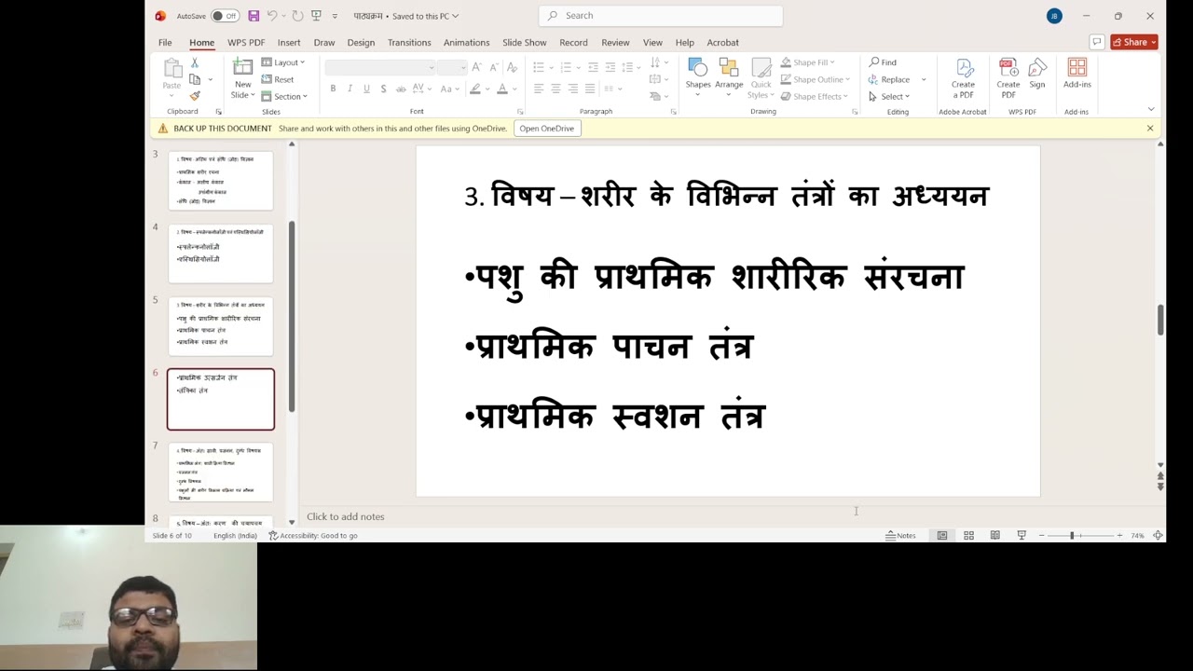Open the Add-ins icon
The width and height of the screenshot is (1193, 671).
click(x=1077, y=67)
